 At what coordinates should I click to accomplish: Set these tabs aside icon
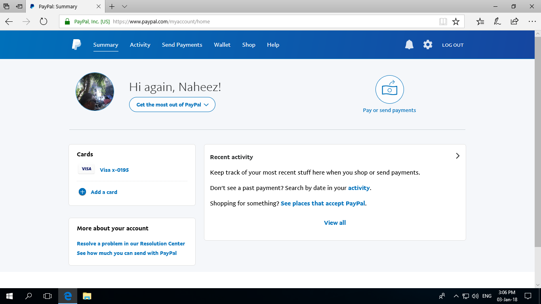point(19,6)
